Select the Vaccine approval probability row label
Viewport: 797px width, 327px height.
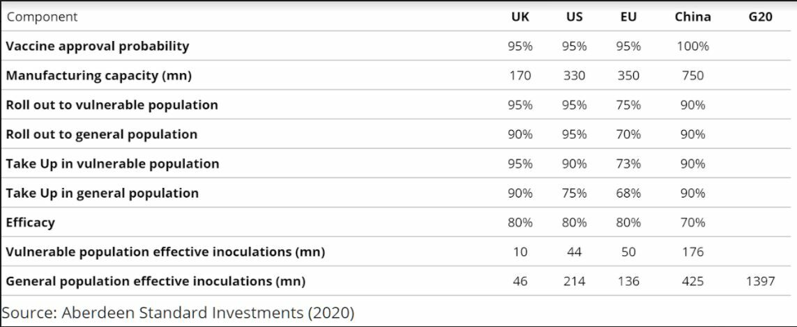point(97,46)
